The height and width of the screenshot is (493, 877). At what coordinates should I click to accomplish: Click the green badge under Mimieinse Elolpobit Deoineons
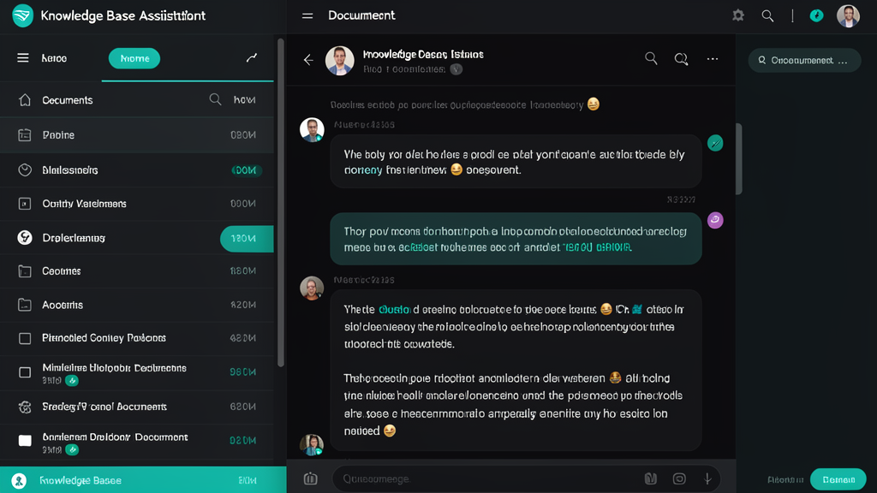[x=72, y=381]
